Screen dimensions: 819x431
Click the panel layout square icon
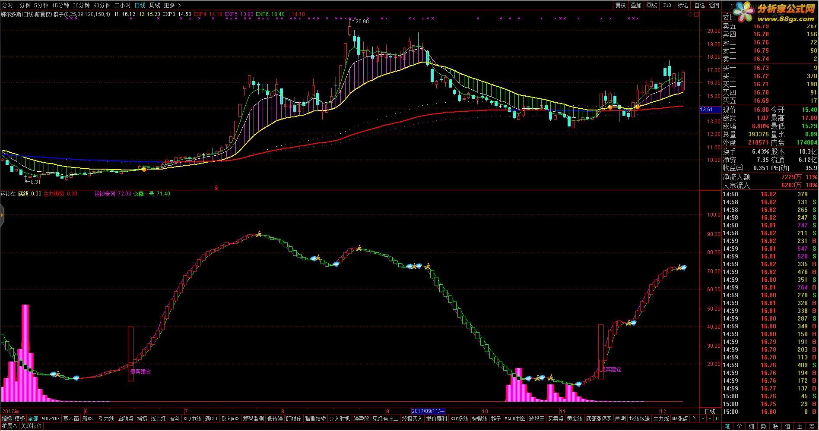696,15
